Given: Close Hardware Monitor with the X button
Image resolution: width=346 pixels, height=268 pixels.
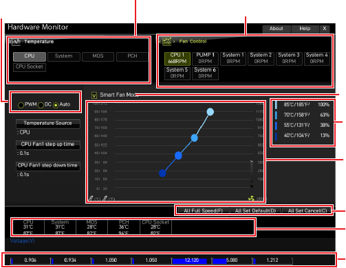Looking at the screenshot, I should [325, 29].
